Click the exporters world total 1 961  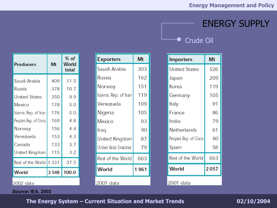[x=141, y=170]
